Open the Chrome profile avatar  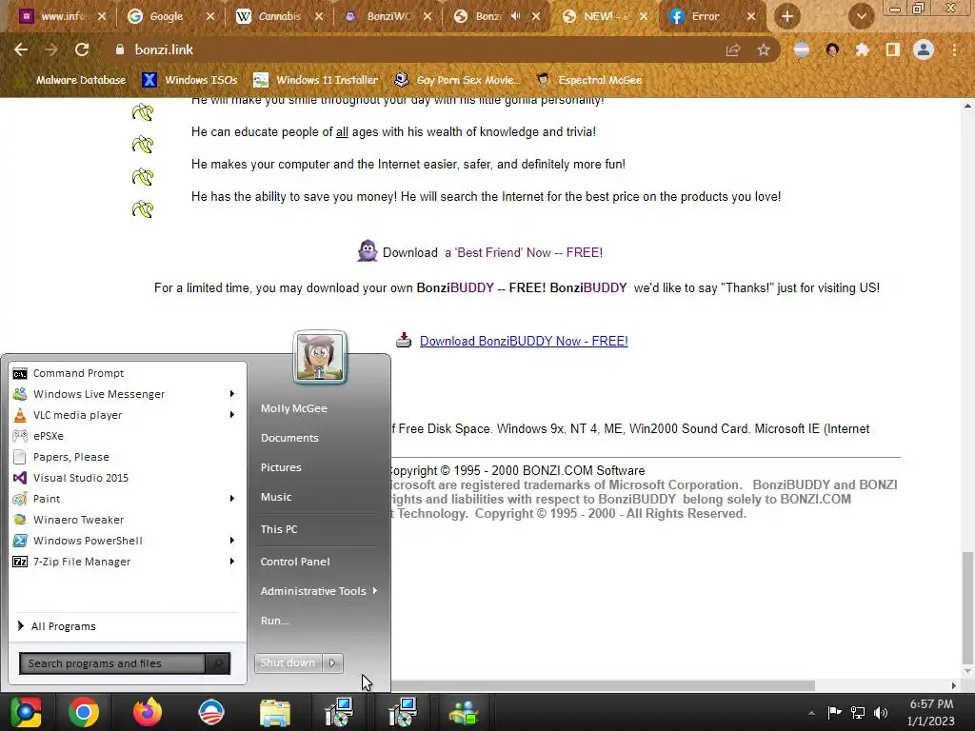click(x=924, y=49)
